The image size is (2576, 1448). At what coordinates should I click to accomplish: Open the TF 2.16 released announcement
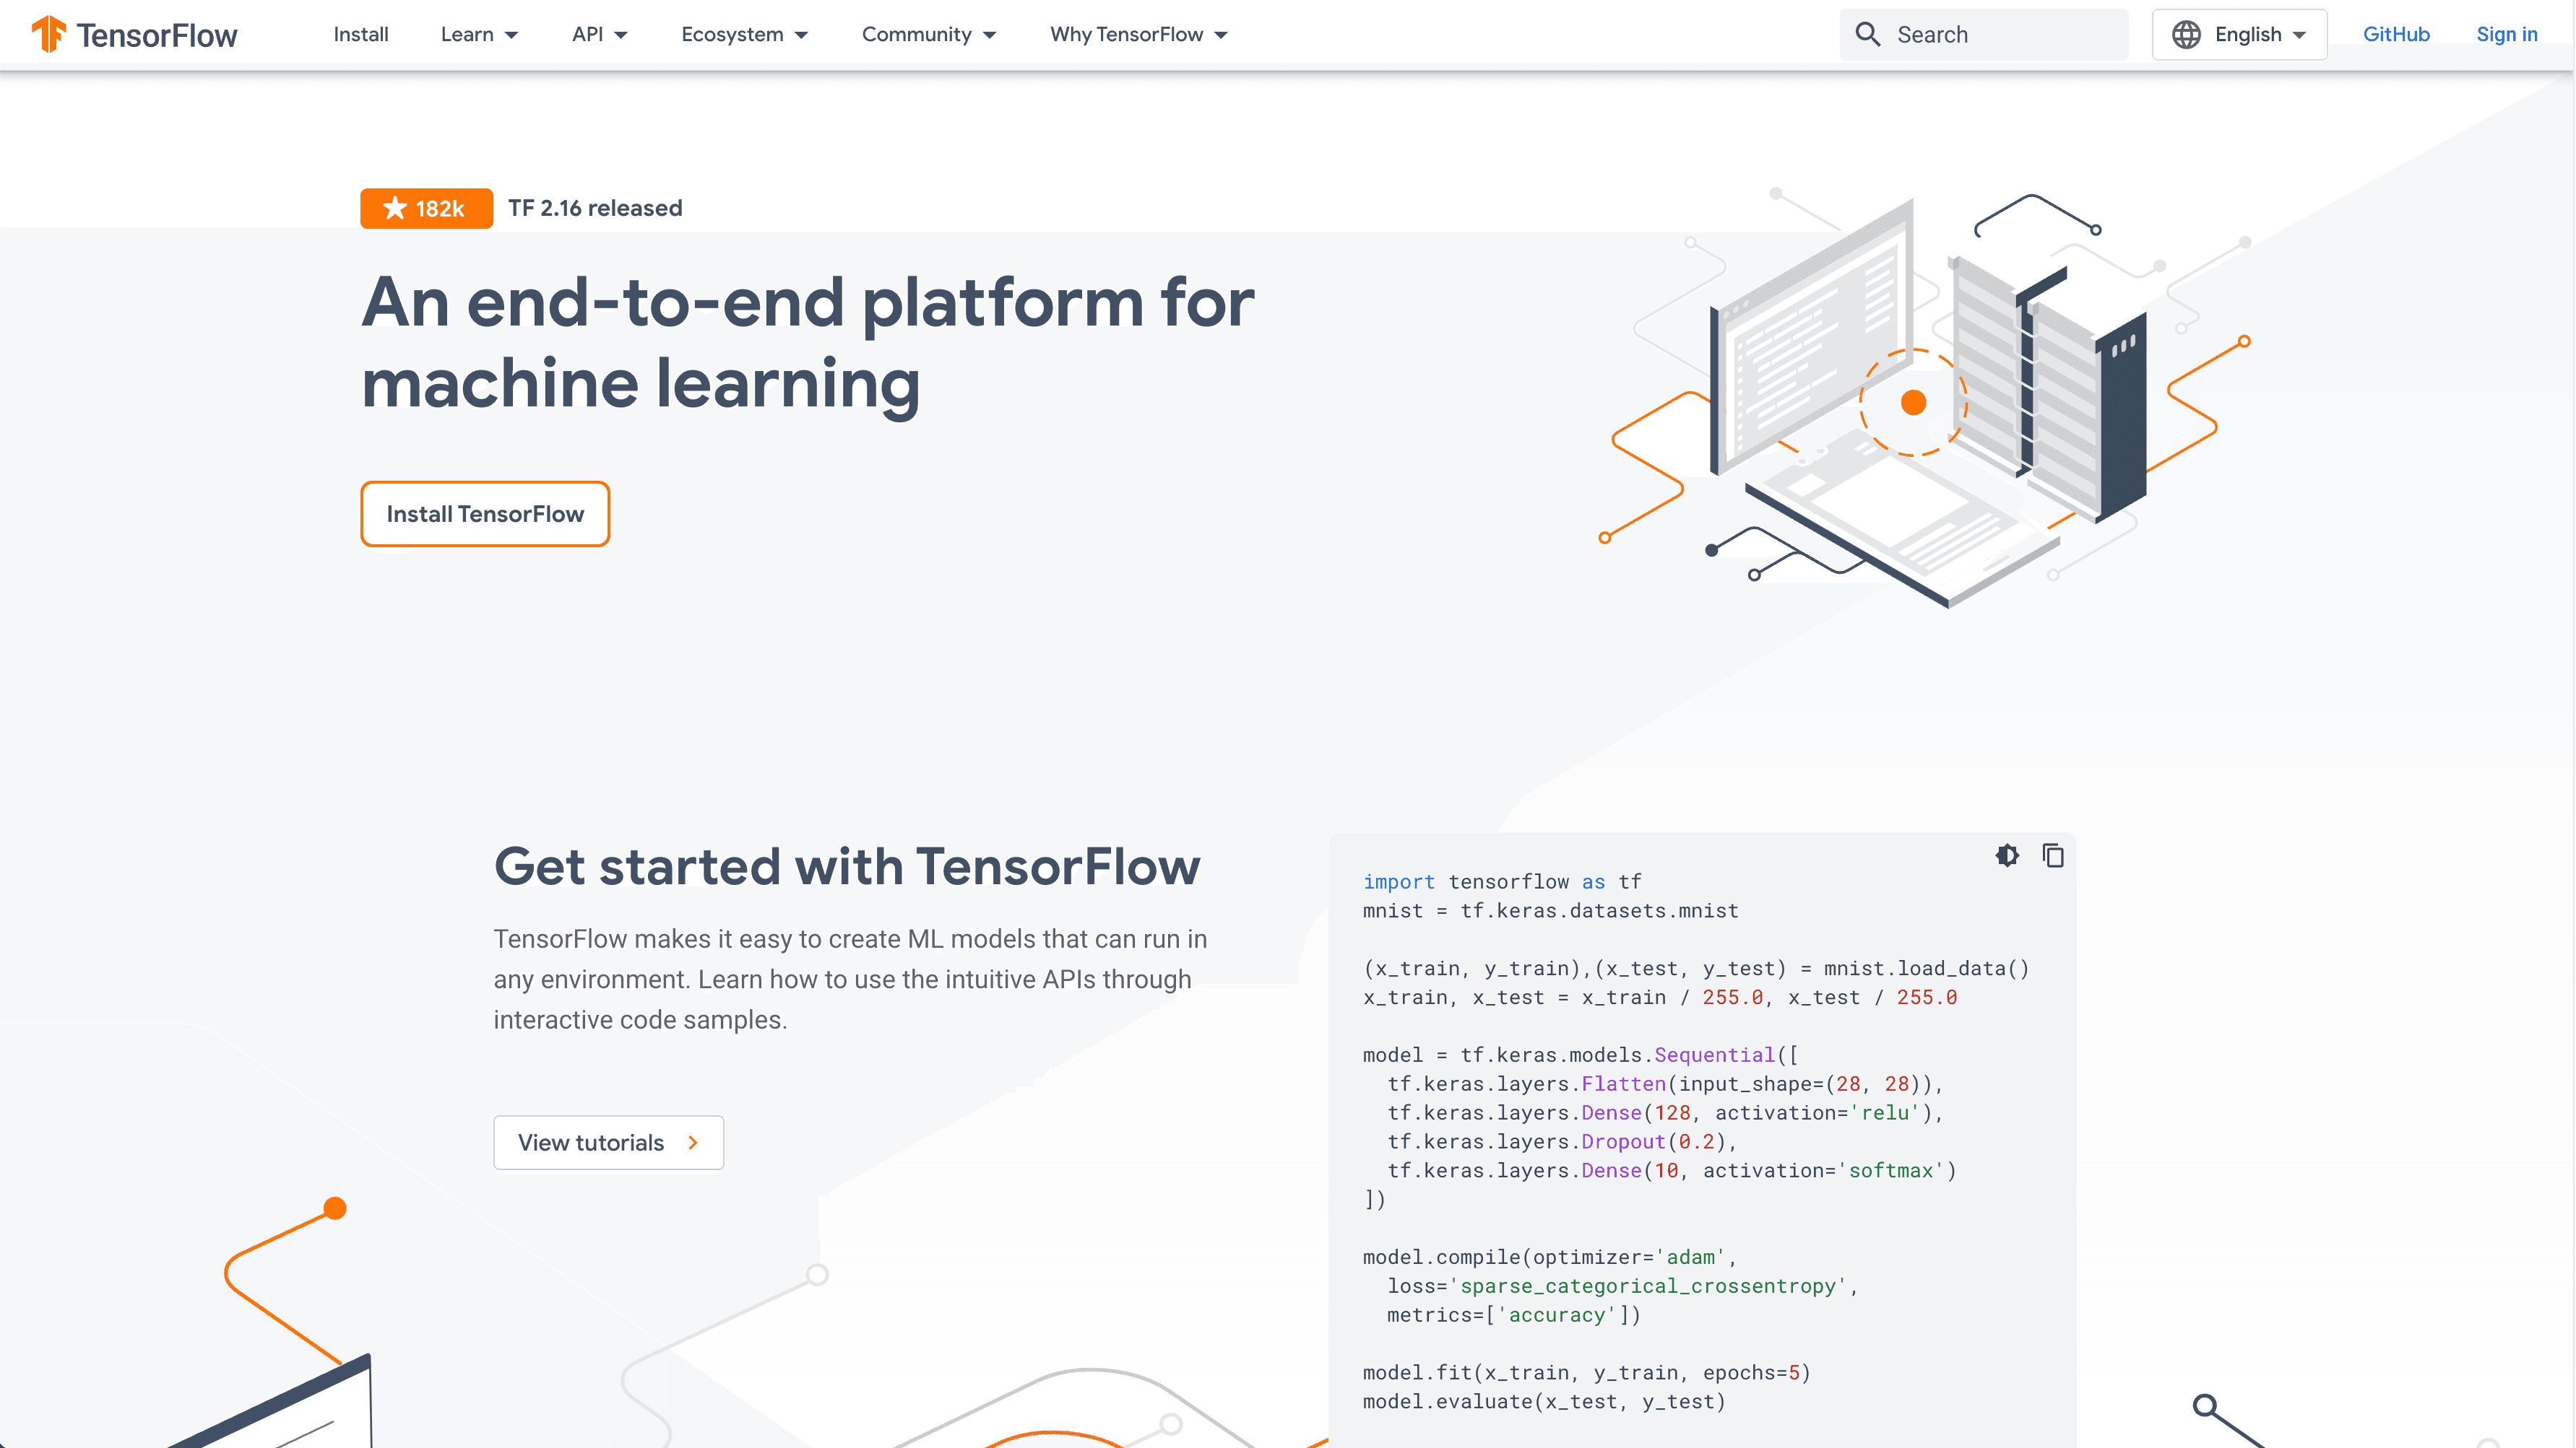coord(595,208)
